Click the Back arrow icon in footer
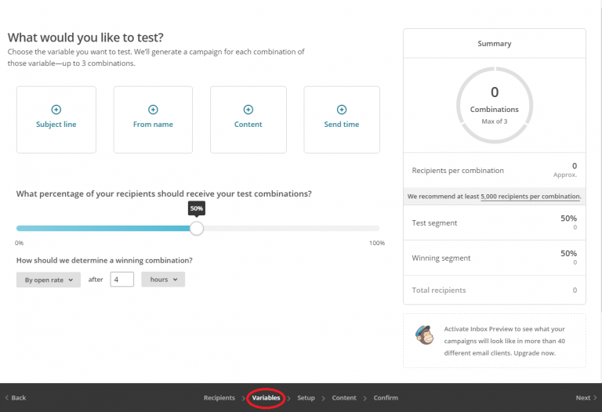Screen dimensions: 602x412 7,398
